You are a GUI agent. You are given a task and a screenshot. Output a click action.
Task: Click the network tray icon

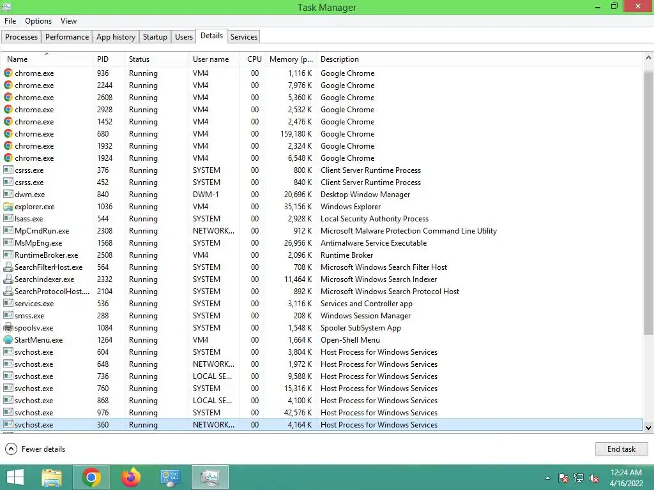pyautogui.click(x=579, y=478)
